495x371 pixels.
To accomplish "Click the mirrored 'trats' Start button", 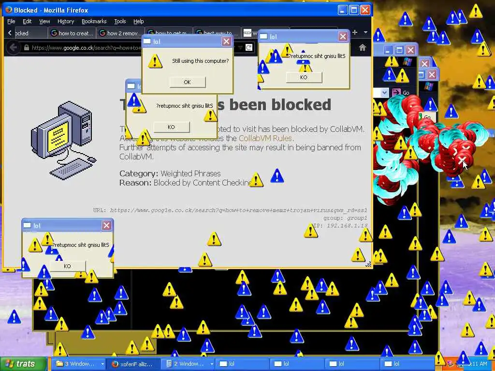I will (x=23, y=364).
